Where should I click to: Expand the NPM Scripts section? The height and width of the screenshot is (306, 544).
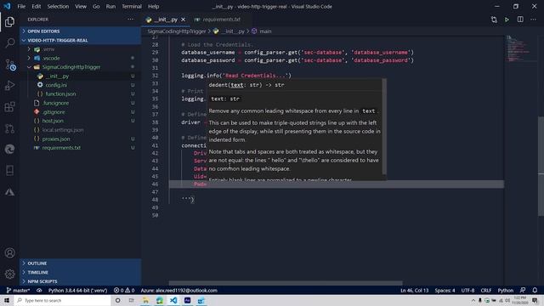(x=81, y=281)
